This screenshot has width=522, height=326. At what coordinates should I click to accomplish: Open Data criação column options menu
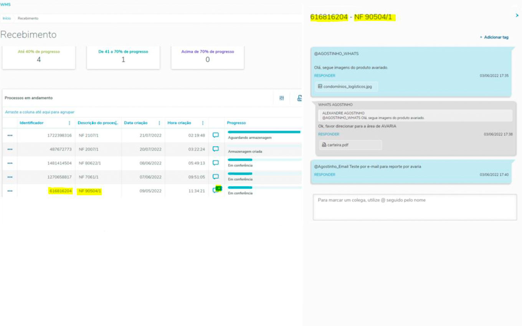[159, 123]
